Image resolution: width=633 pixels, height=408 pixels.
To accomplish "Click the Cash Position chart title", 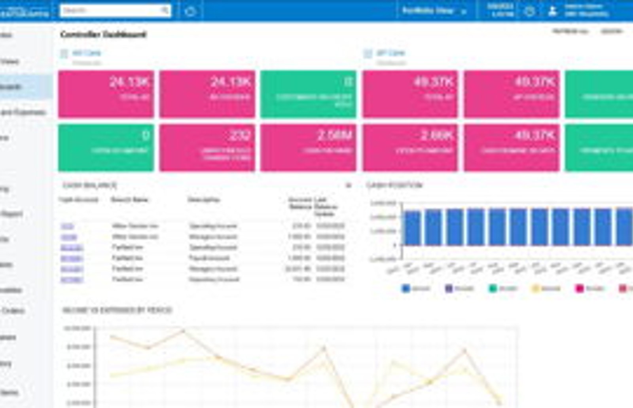I will pos(394,185).
